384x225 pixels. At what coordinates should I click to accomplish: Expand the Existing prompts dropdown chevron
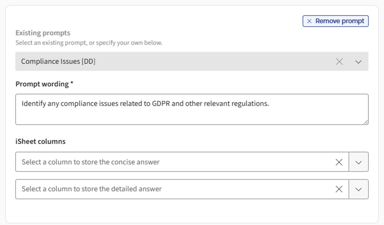[x=359, y=62]
